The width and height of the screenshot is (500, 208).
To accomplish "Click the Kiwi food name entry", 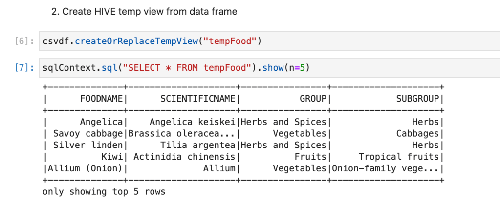I will pos(111,157).
